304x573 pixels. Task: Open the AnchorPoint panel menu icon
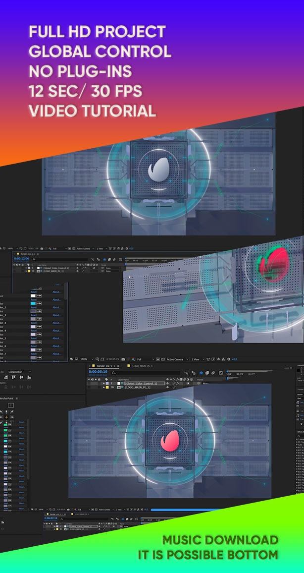pyautogui.click(x=16, y=399)
